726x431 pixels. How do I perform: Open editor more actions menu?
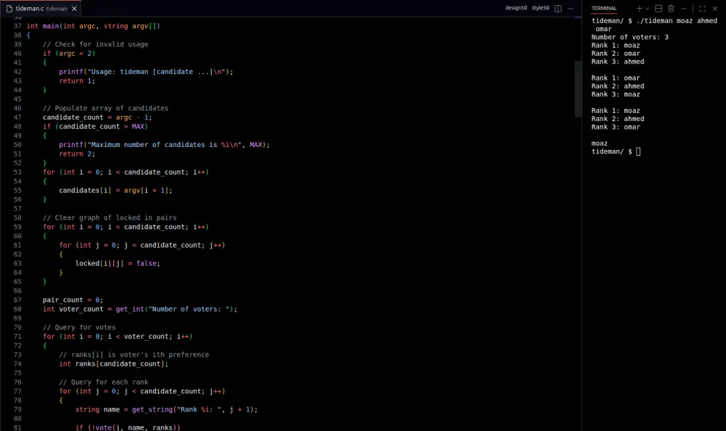(x=571, y=8)
